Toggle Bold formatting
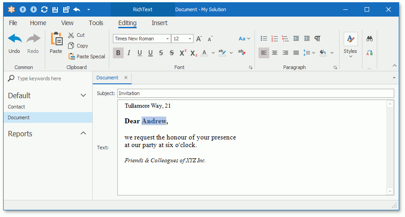The height and width of the screenshot is (217, 405). point(118,53)
